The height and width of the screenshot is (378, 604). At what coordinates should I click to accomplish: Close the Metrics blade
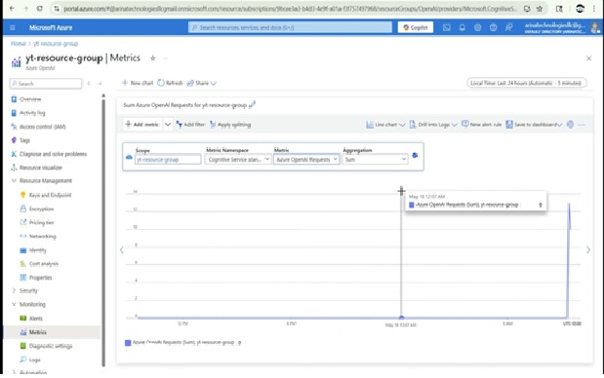[588, 58]
